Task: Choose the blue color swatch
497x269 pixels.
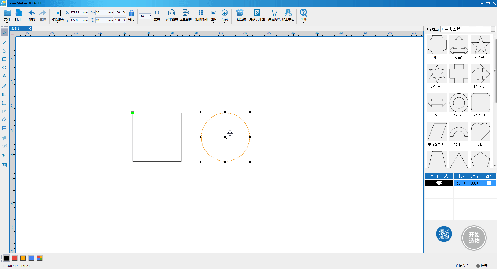Action: click(31, 258)
